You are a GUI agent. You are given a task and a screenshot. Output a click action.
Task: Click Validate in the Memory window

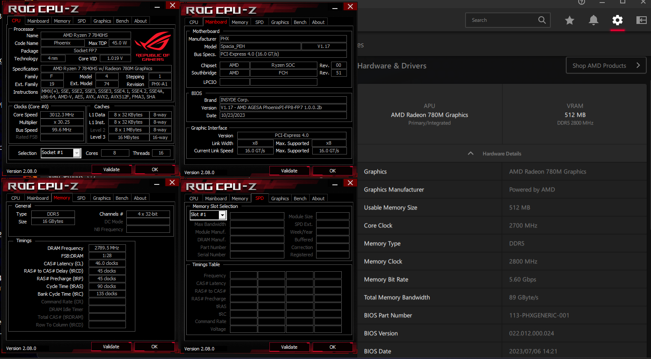[111, 347]
